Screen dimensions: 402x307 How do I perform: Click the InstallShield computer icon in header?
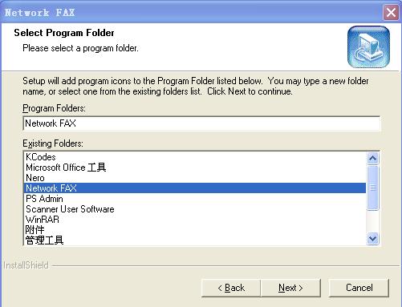tap(368, 47)
